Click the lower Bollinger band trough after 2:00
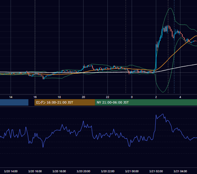 pos(163,92)
